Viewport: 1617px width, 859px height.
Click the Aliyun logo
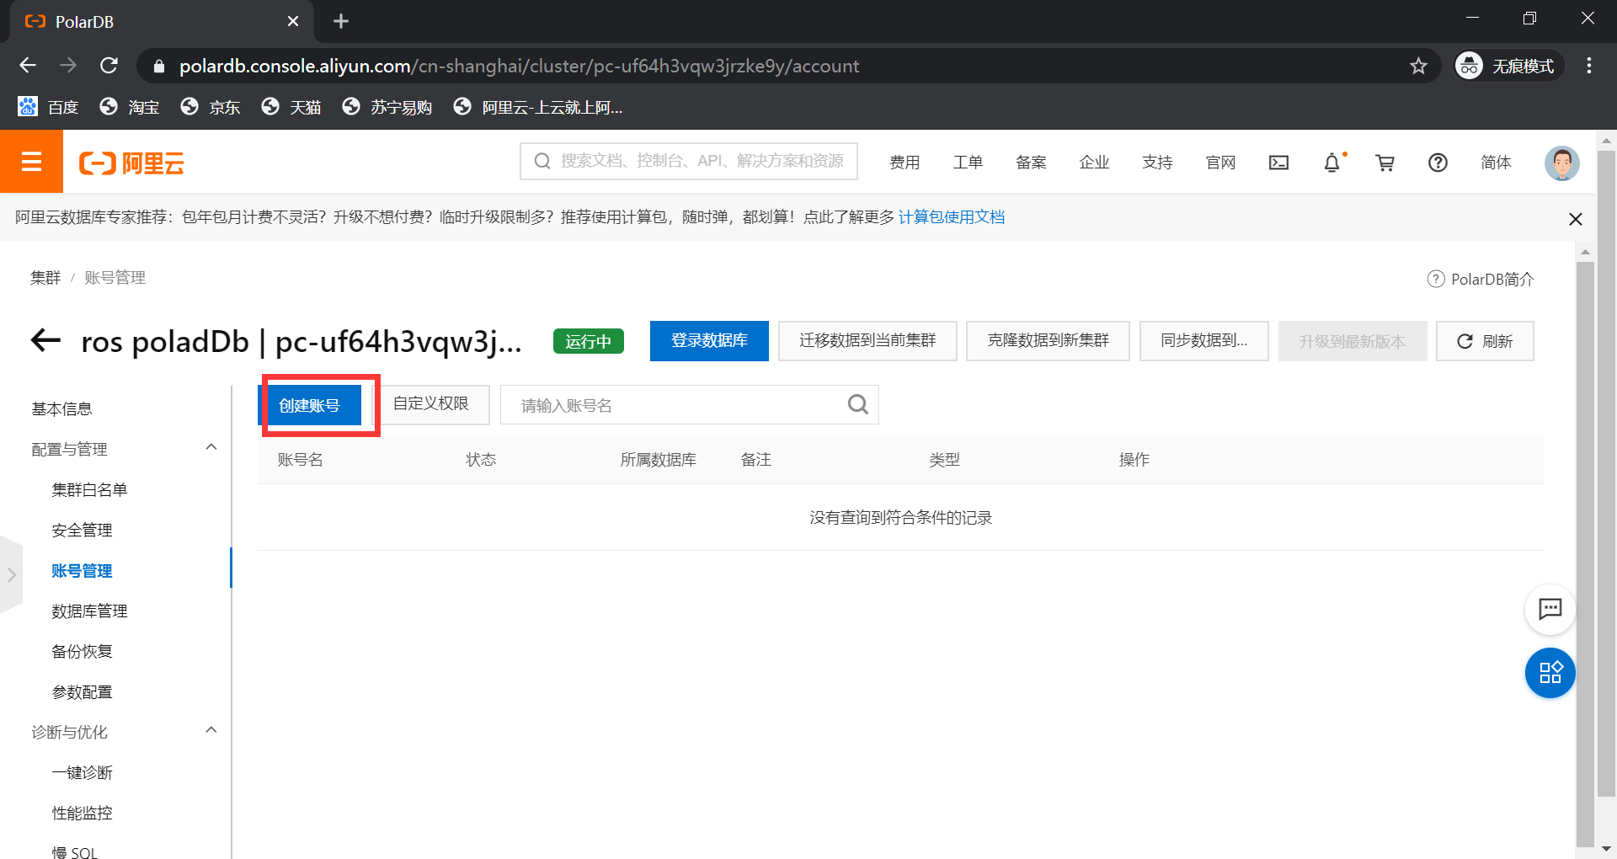[131, 163]
